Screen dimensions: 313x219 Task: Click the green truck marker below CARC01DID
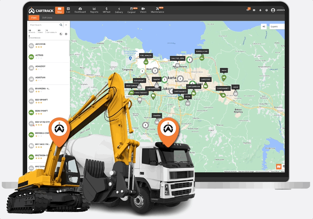tap(205, 86)
